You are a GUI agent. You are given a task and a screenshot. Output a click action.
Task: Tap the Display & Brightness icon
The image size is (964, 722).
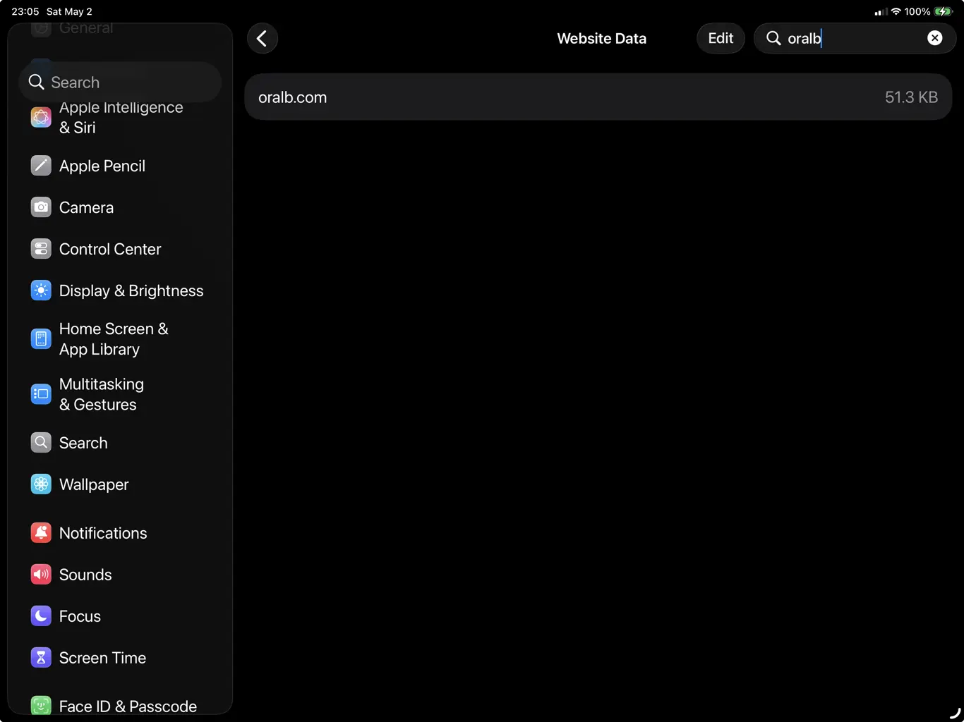41,290
